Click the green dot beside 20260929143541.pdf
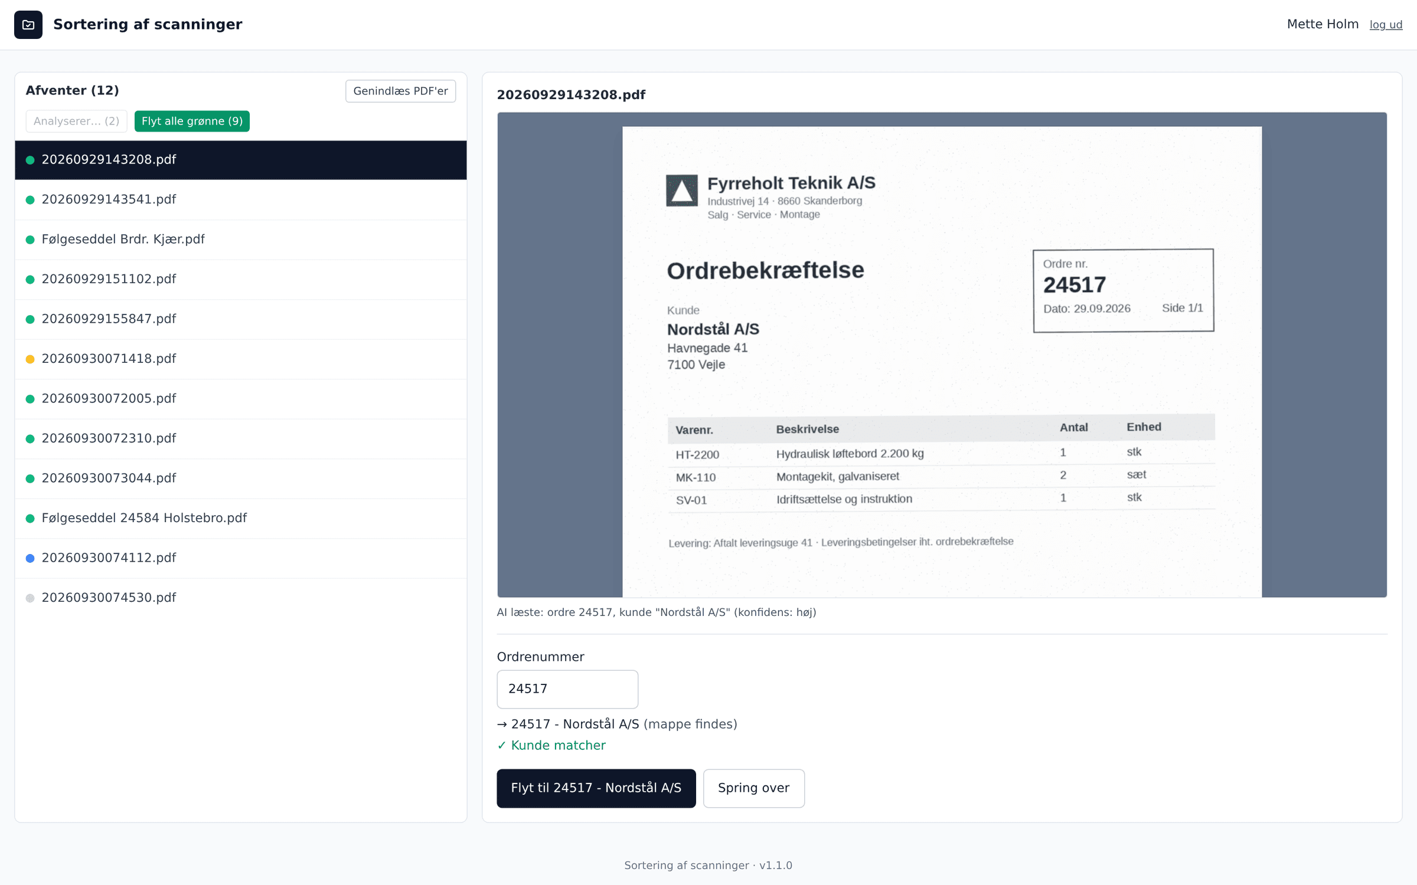The width and height of the screenshot is (1417, 885). pos(30,200)
